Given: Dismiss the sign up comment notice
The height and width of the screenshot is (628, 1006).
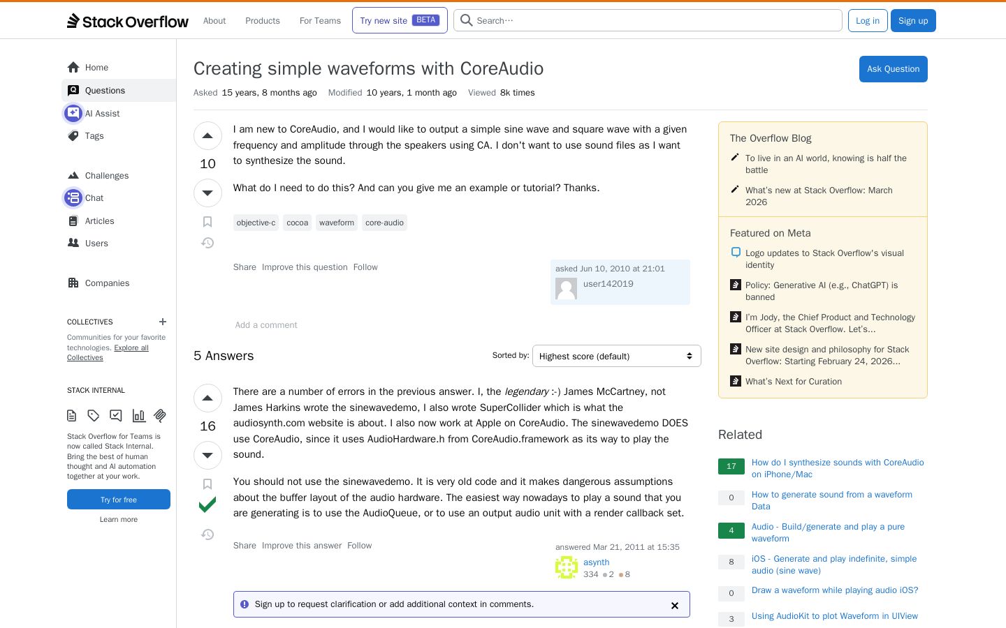Looking at the screenshot, I should click(x=675, y=605).
